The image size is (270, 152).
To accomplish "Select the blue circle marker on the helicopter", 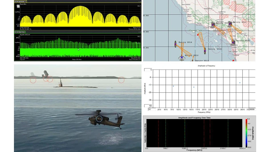I will (x=99, y=118).
